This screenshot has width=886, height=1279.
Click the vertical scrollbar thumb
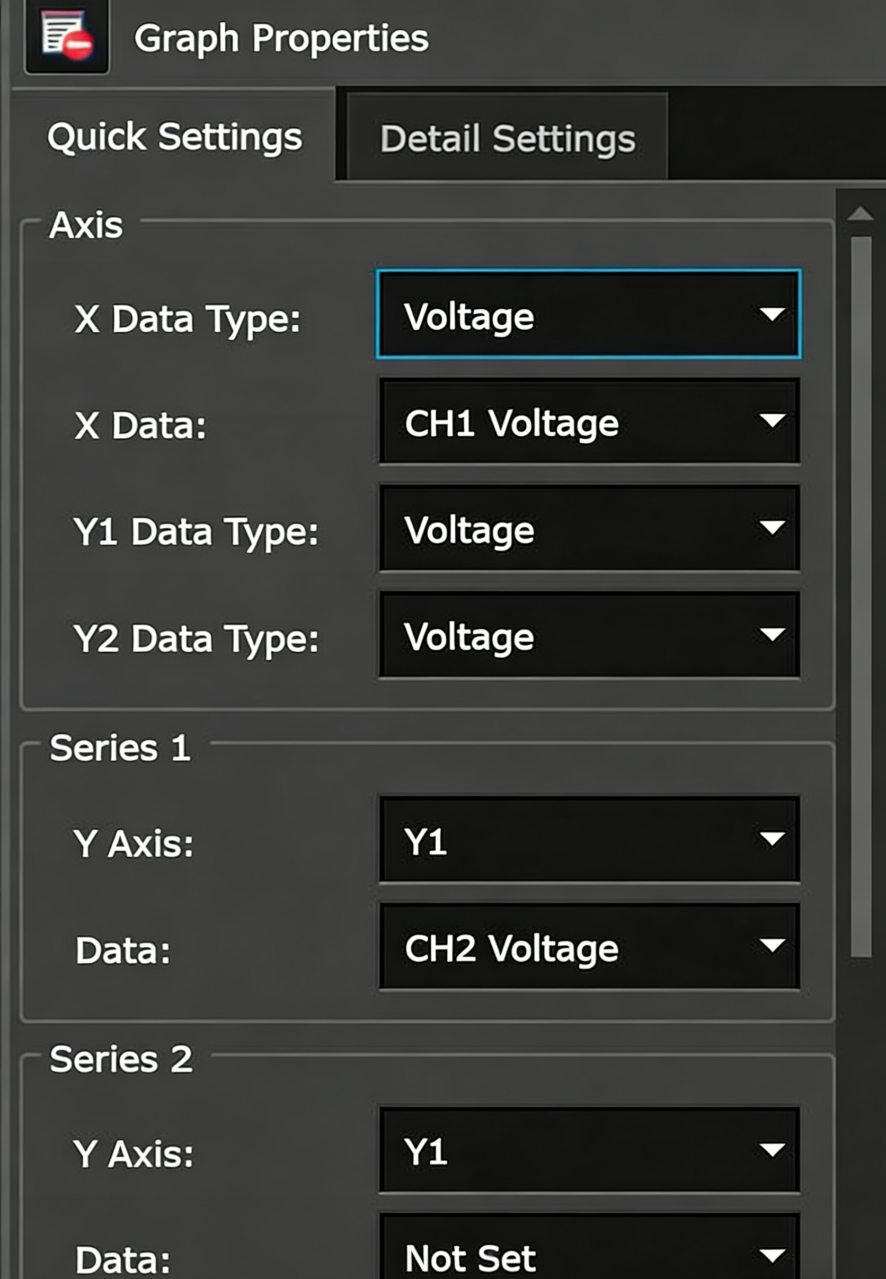click(861, 594)
